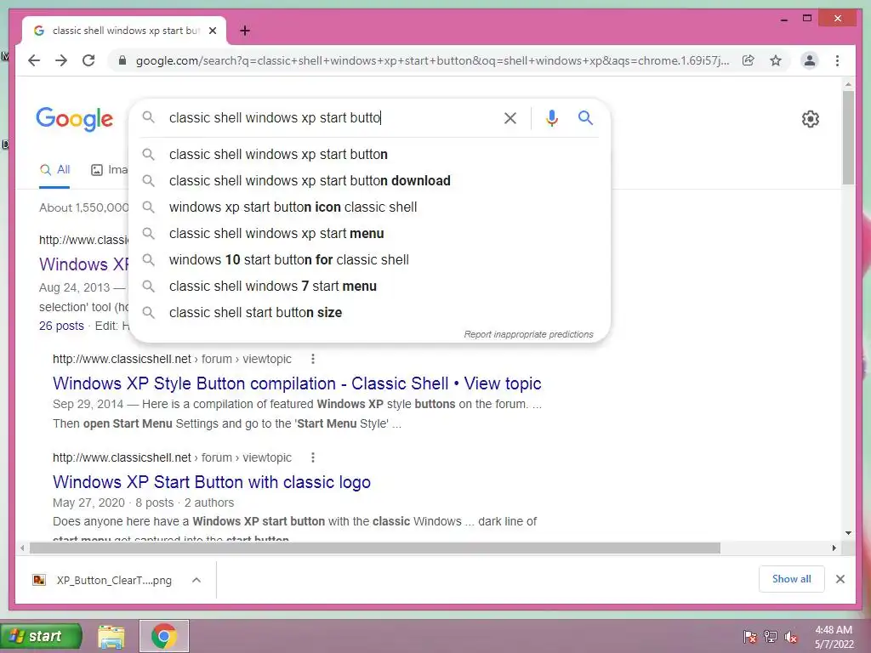The height and width of the screenshot is (653, 871).
Task: Submit search with blue magnifier icon
Action: coord(585,117)
